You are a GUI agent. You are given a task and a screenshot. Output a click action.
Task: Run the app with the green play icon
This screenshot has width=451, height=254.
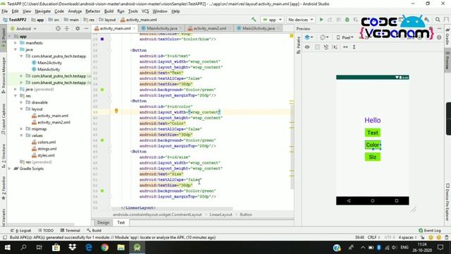tap(321, 20)
